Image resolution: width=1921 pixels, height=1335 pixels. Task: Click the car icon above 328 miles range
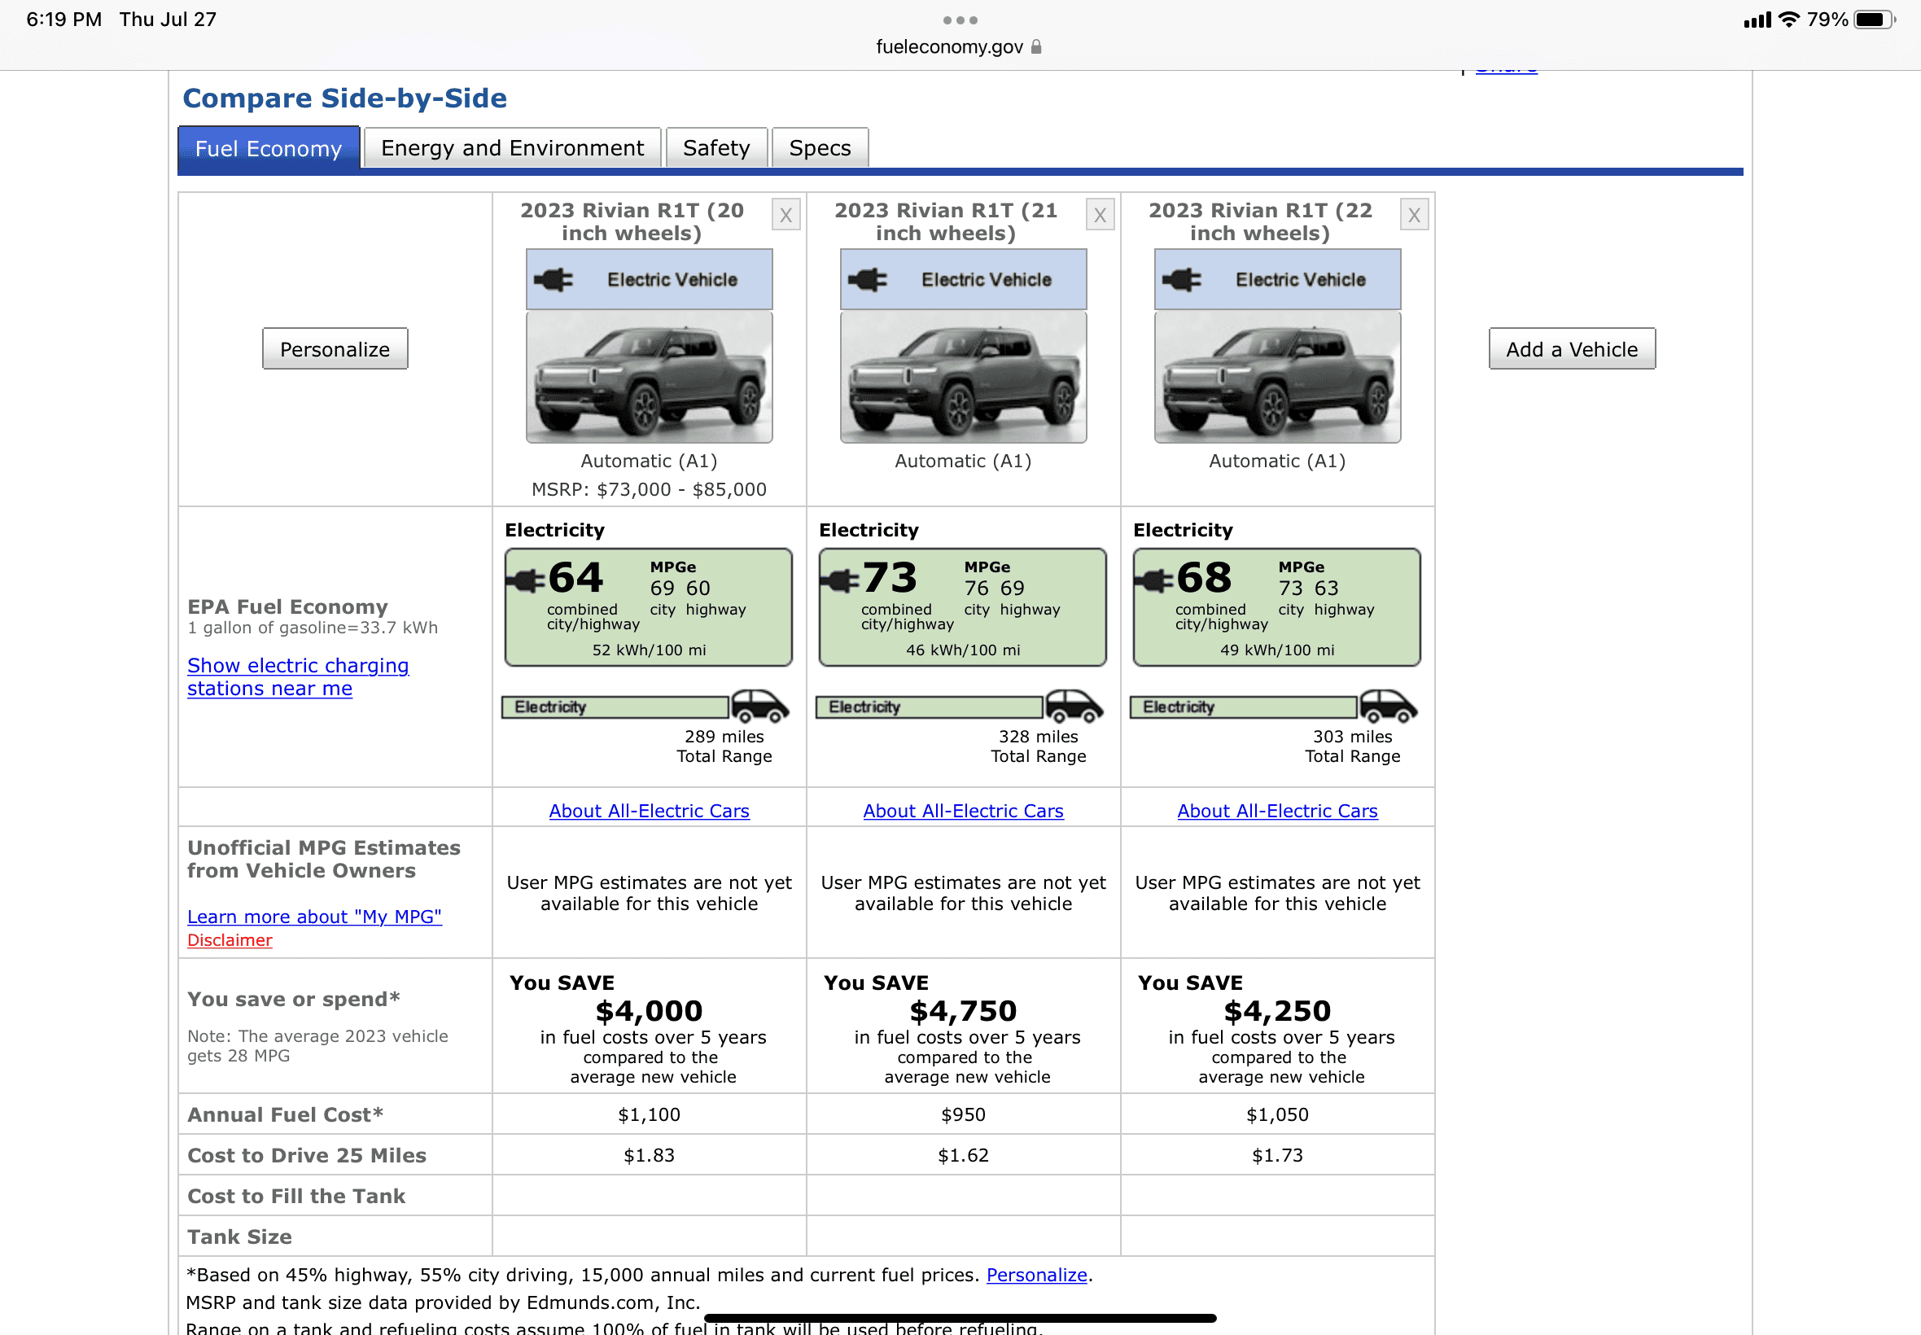[x=1074, y=706]
